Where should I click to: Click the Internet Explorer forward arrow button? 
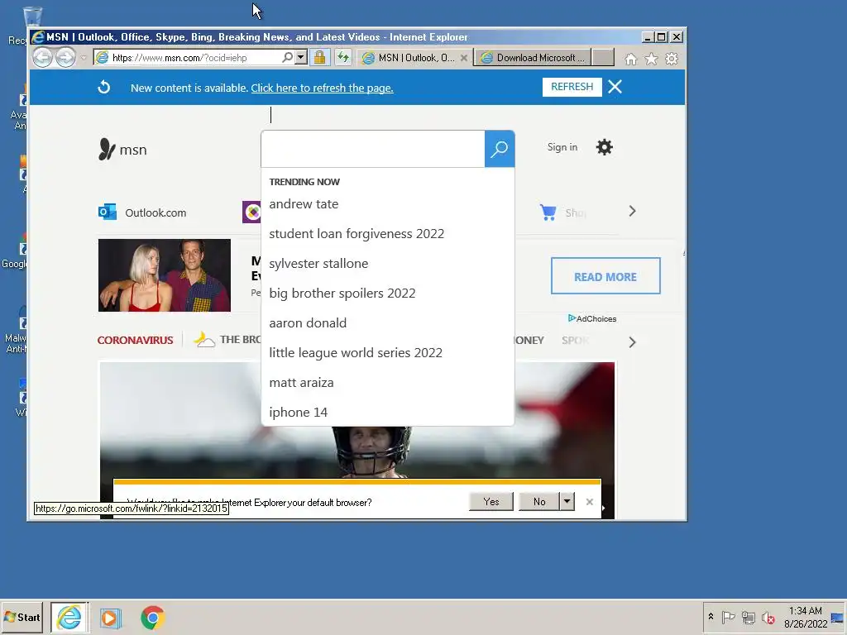(x=66, y=57)
